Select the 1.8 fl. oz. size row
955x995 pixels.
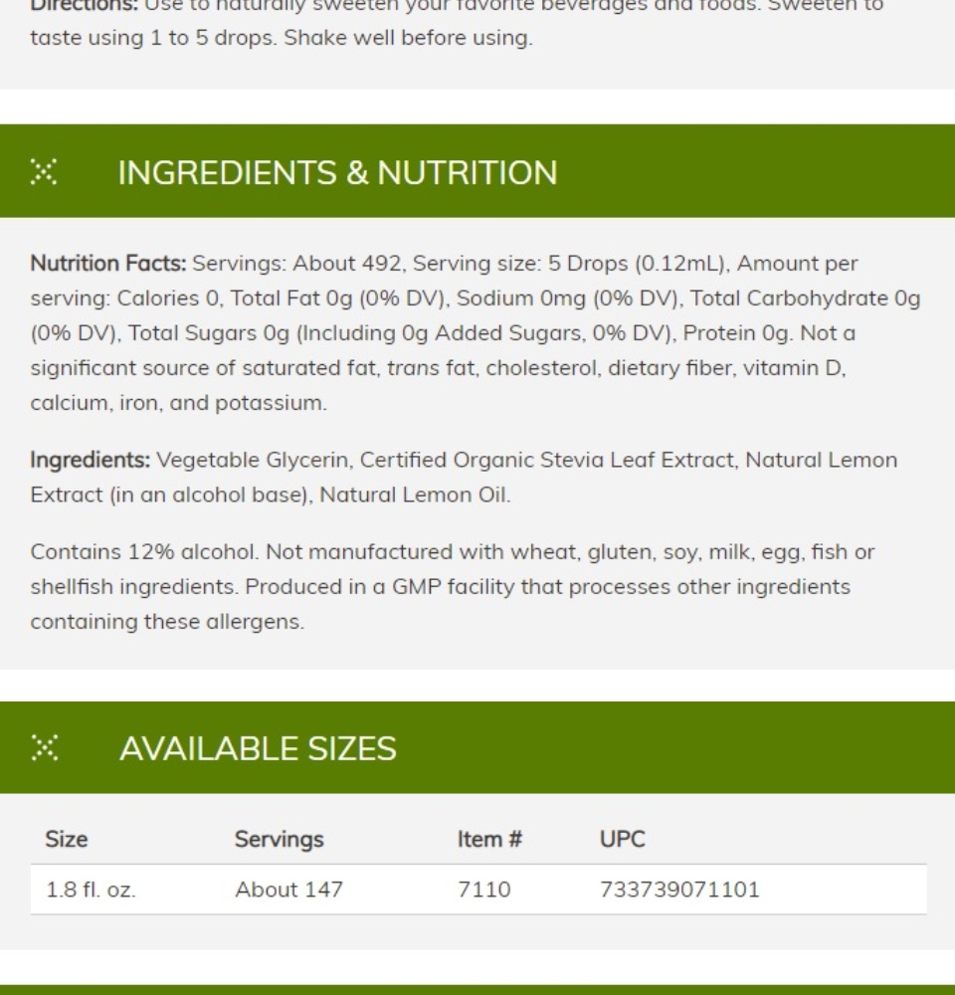pos(478,890)
